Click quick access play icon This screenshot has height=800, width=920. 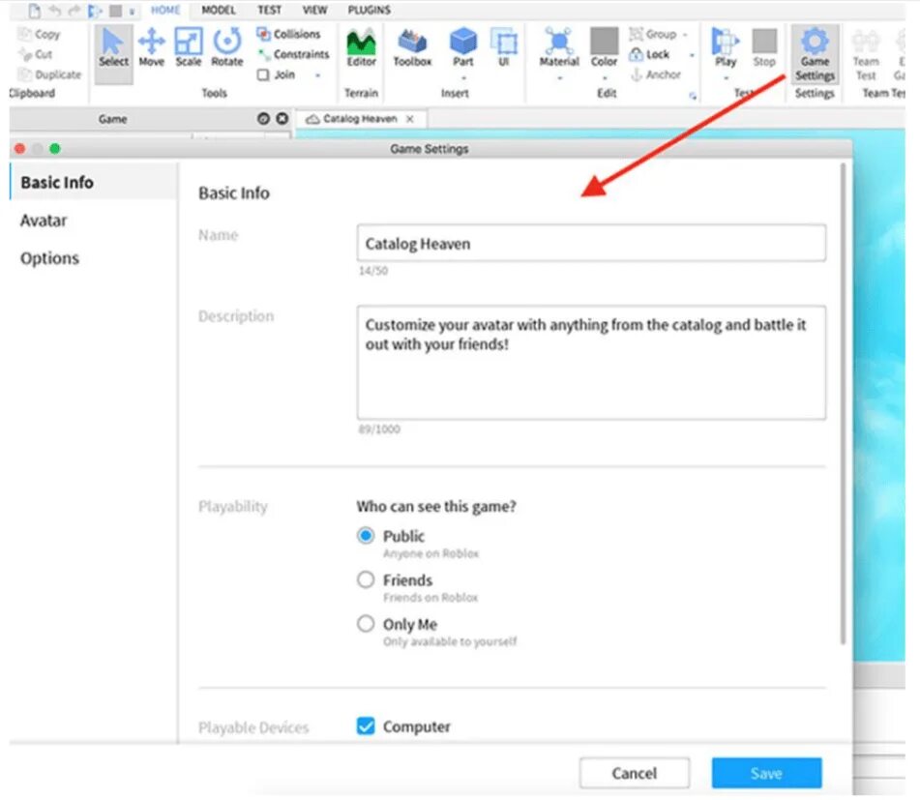tap(95, 11)
